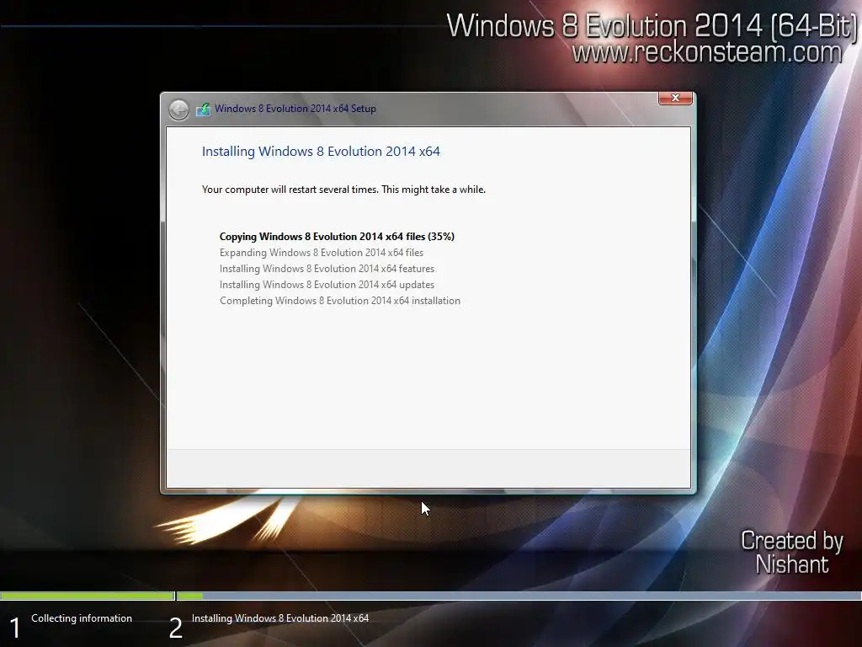Click the bottom "Installing Windows 8 Evolution 2014 x64" stage label
The height and width of the screenshot is (647, 862).
tap(279, 618)
